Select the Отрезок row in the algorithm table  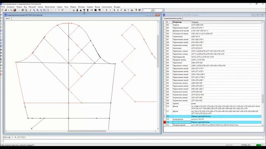[213, 25]
